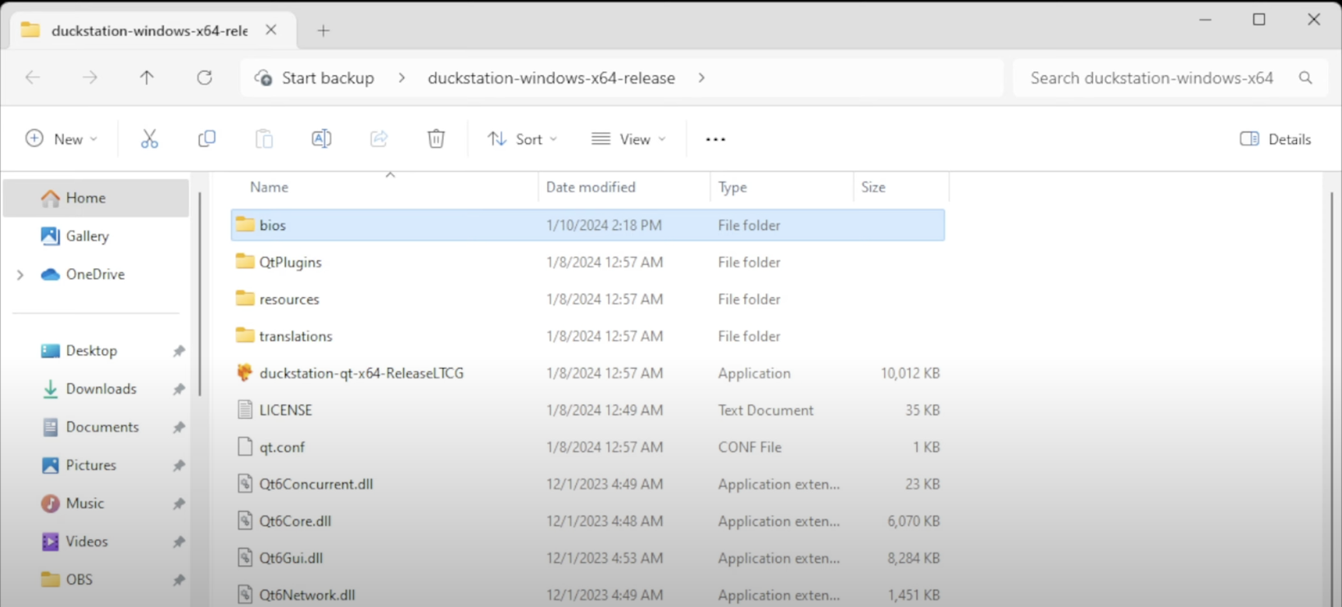The width and height of the screenshot is (1342, 607).
Task: Add a new File Explorer tab
Action: click(x=324, y=31)
